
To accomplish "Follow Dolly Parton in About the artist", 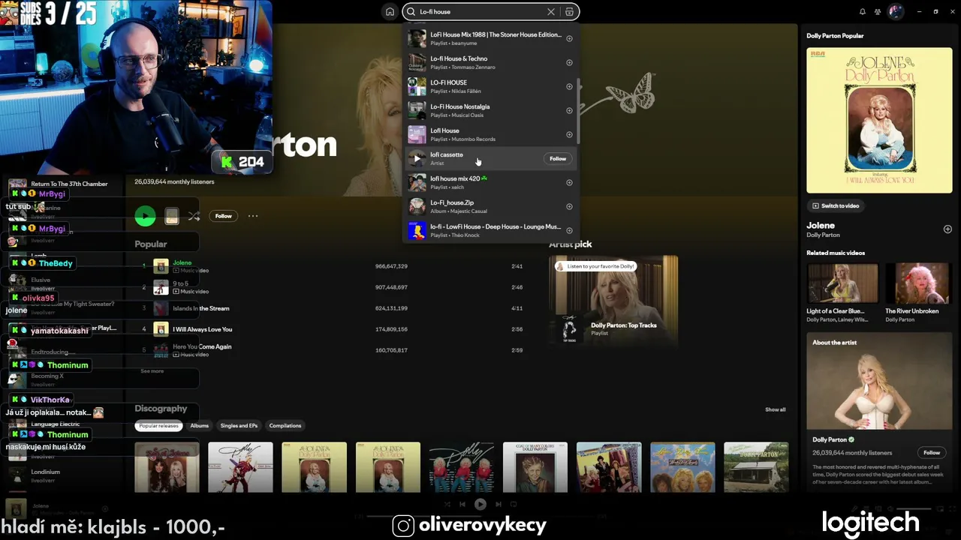I will point(932,453).
